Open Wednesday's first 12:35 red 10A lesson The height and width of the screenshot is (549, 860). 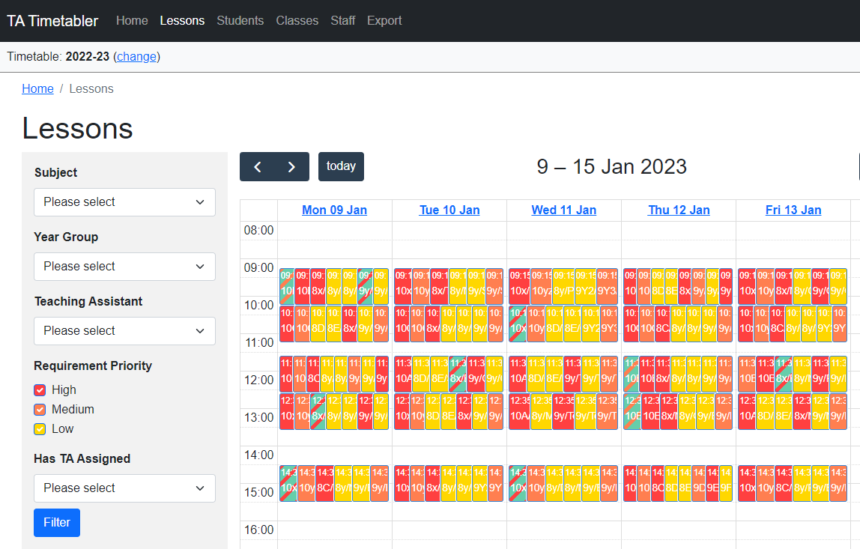pos(518,411)
